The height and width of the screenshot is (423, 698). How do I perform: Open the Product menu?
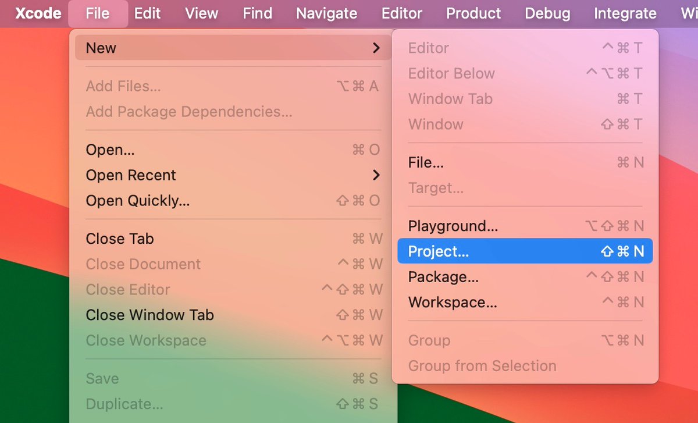(473, 13)
